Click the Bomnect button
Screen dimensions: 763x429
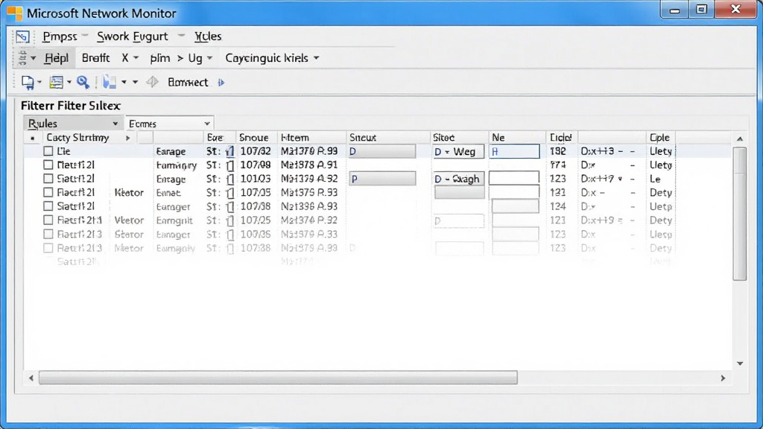coord(188,82)
